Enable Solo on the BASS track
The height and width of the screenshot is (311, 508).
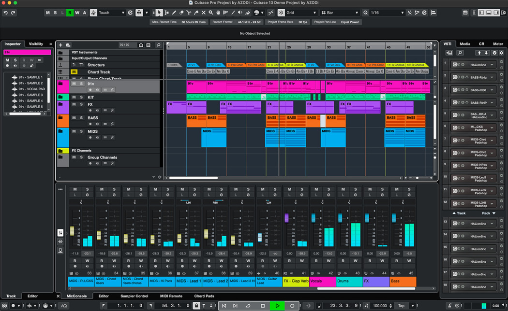(82, 118)
